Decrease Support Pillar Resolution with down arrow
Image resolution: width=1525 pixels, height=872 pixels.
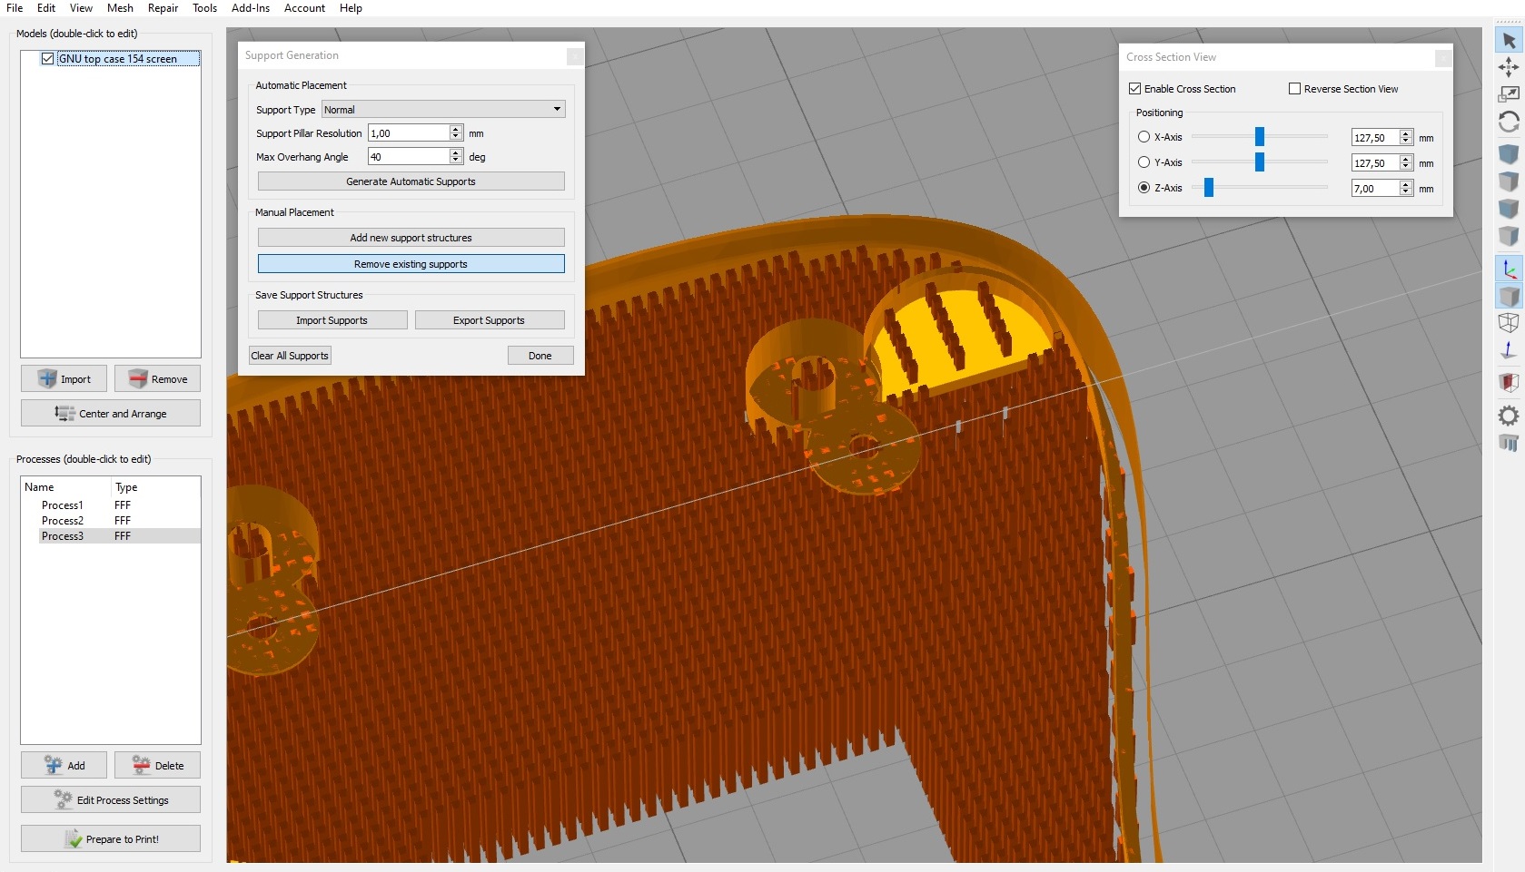456,137
